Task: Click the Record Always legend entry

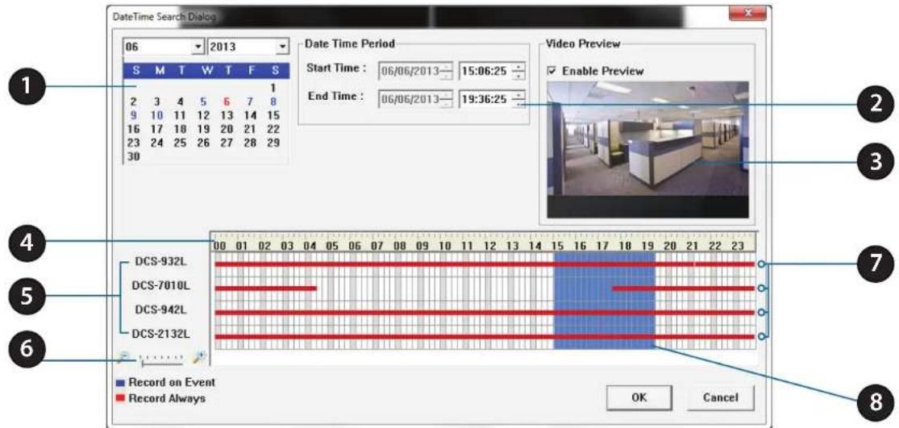Action: click(161, 397)
